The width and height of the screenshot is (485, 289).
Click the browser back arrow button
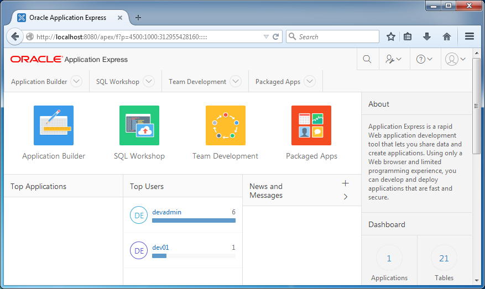coord(14,37)
